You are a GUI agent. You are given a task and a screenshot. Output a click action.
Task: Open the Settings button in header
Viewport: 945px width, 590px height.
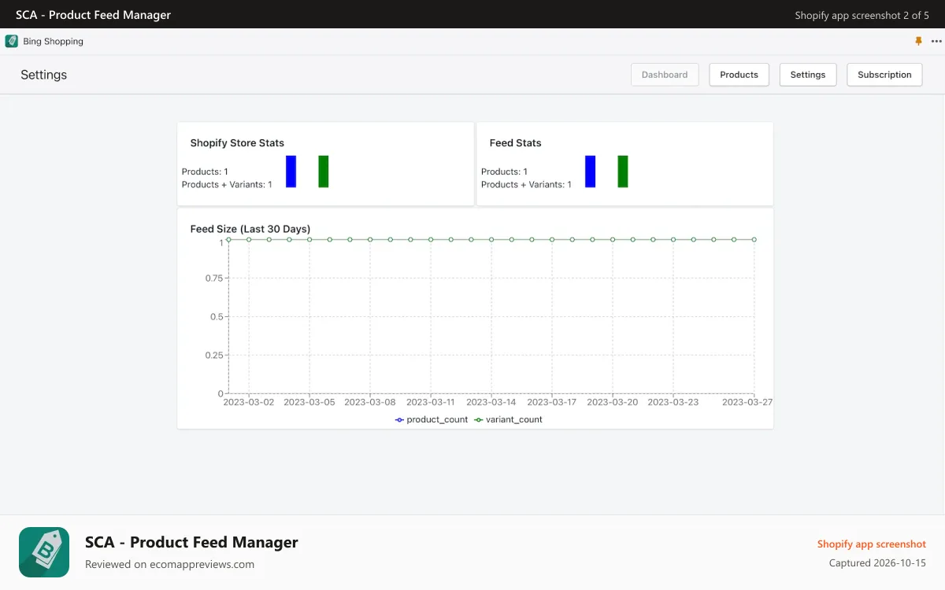point(808,75)
